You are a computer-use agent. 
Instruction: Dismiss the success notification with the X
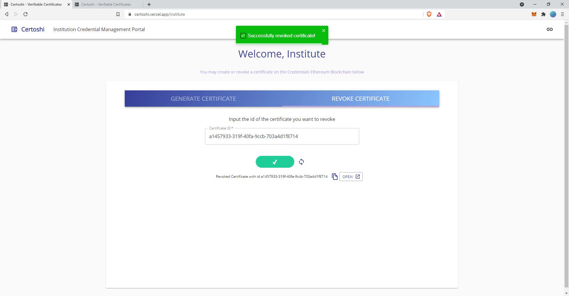(x=324, y=31)
